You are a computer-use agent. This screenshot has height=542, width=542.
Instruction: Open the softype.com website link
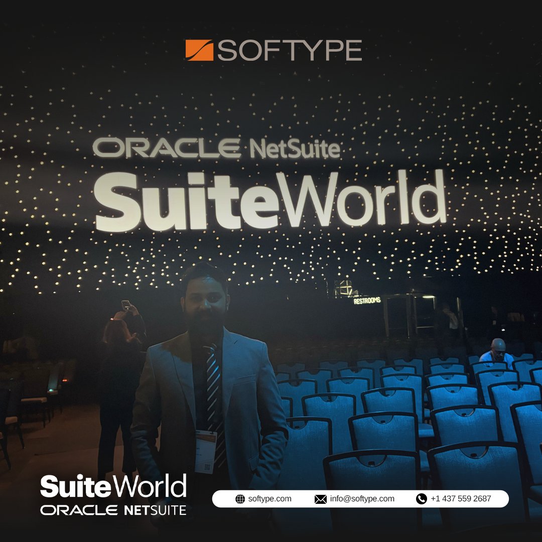269,499
